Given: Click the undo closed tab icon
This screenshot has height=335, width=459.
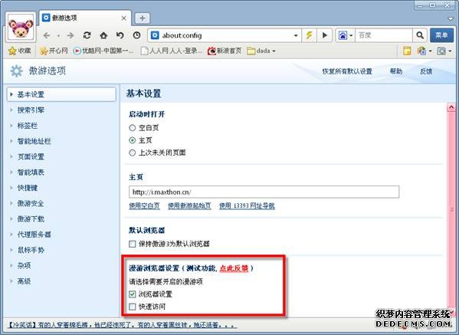Looking at the screenshot, I should point(120,35).
